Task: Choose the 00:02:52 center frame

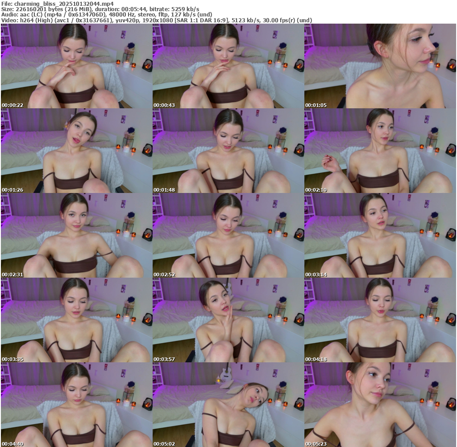Action: 228,235
